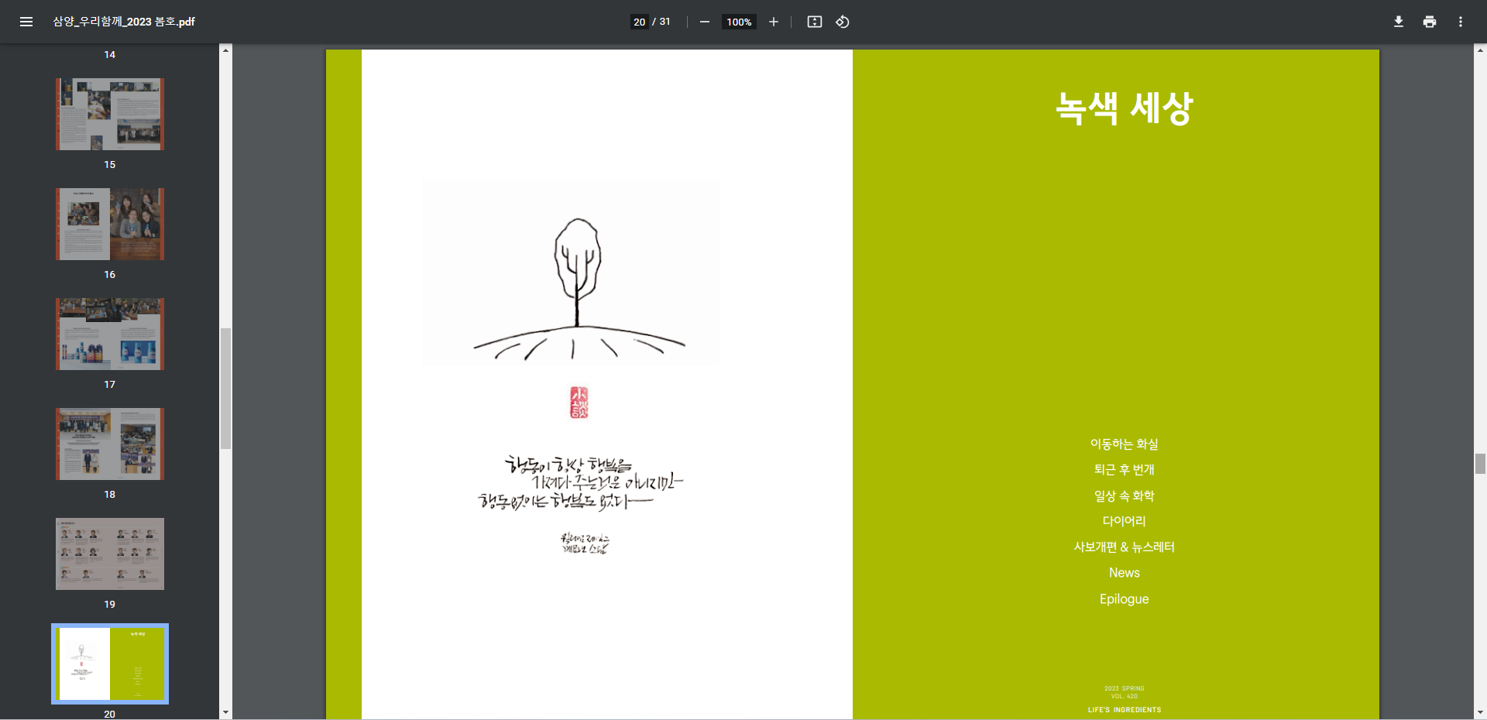Screen dimensions: 1487x720
Task: Go to page 18 thumbnail
Action: [110, 444]
